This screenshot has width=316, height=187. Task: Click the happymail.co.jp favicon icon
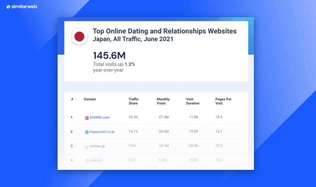coord(87,132)
